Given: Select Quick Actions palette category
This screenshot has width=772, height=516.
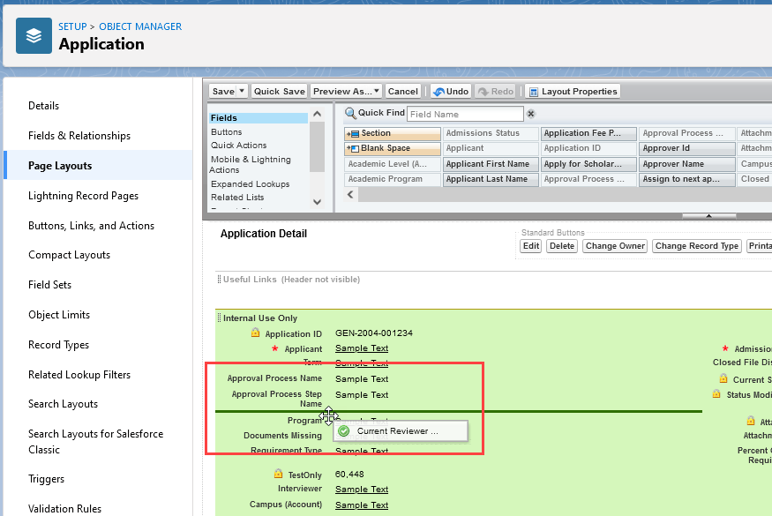Looking at the screenshot, I should [238, 146].
